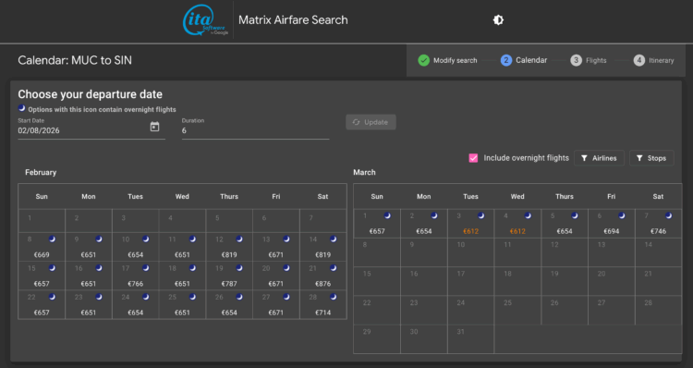The image size is (693, 368).
Task: Click the filter icon on Stops button
Action: (639, 158)
